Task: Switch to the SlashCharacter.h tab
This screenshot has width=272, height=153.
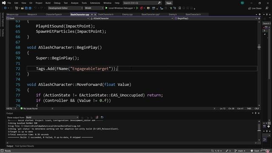Action: [106, 14]
